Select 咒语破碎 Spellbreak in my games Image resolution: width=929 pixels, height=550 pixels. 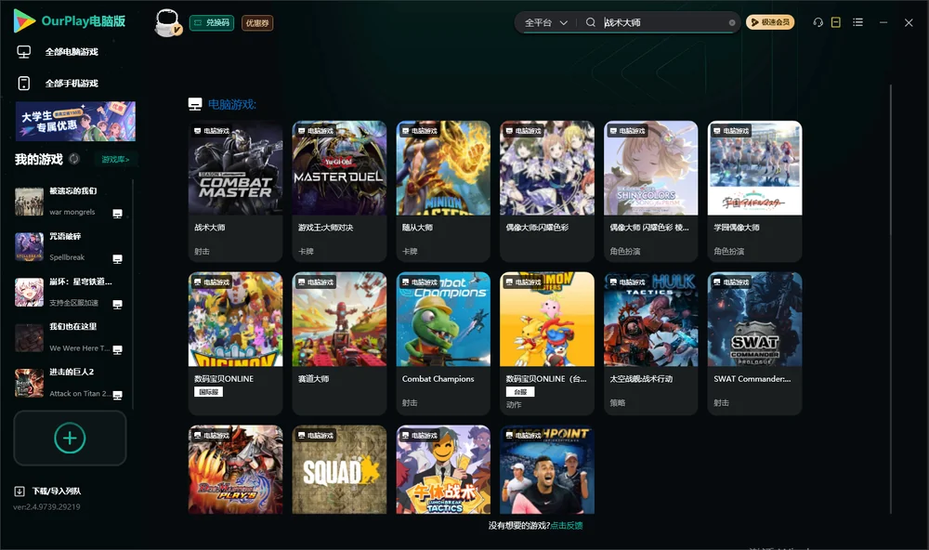coord(70,246)
